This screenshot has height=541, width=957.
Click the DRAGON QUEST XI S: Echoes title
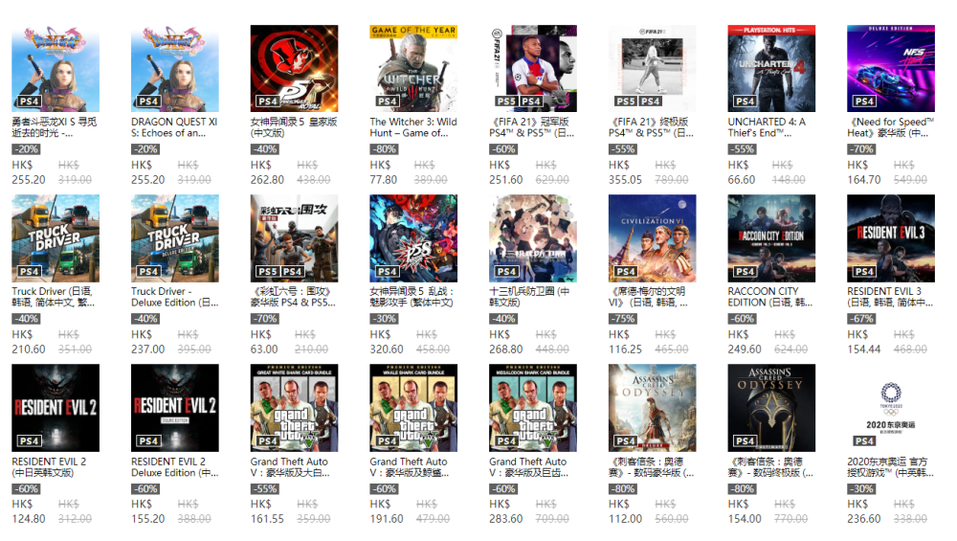pos(174,127)
